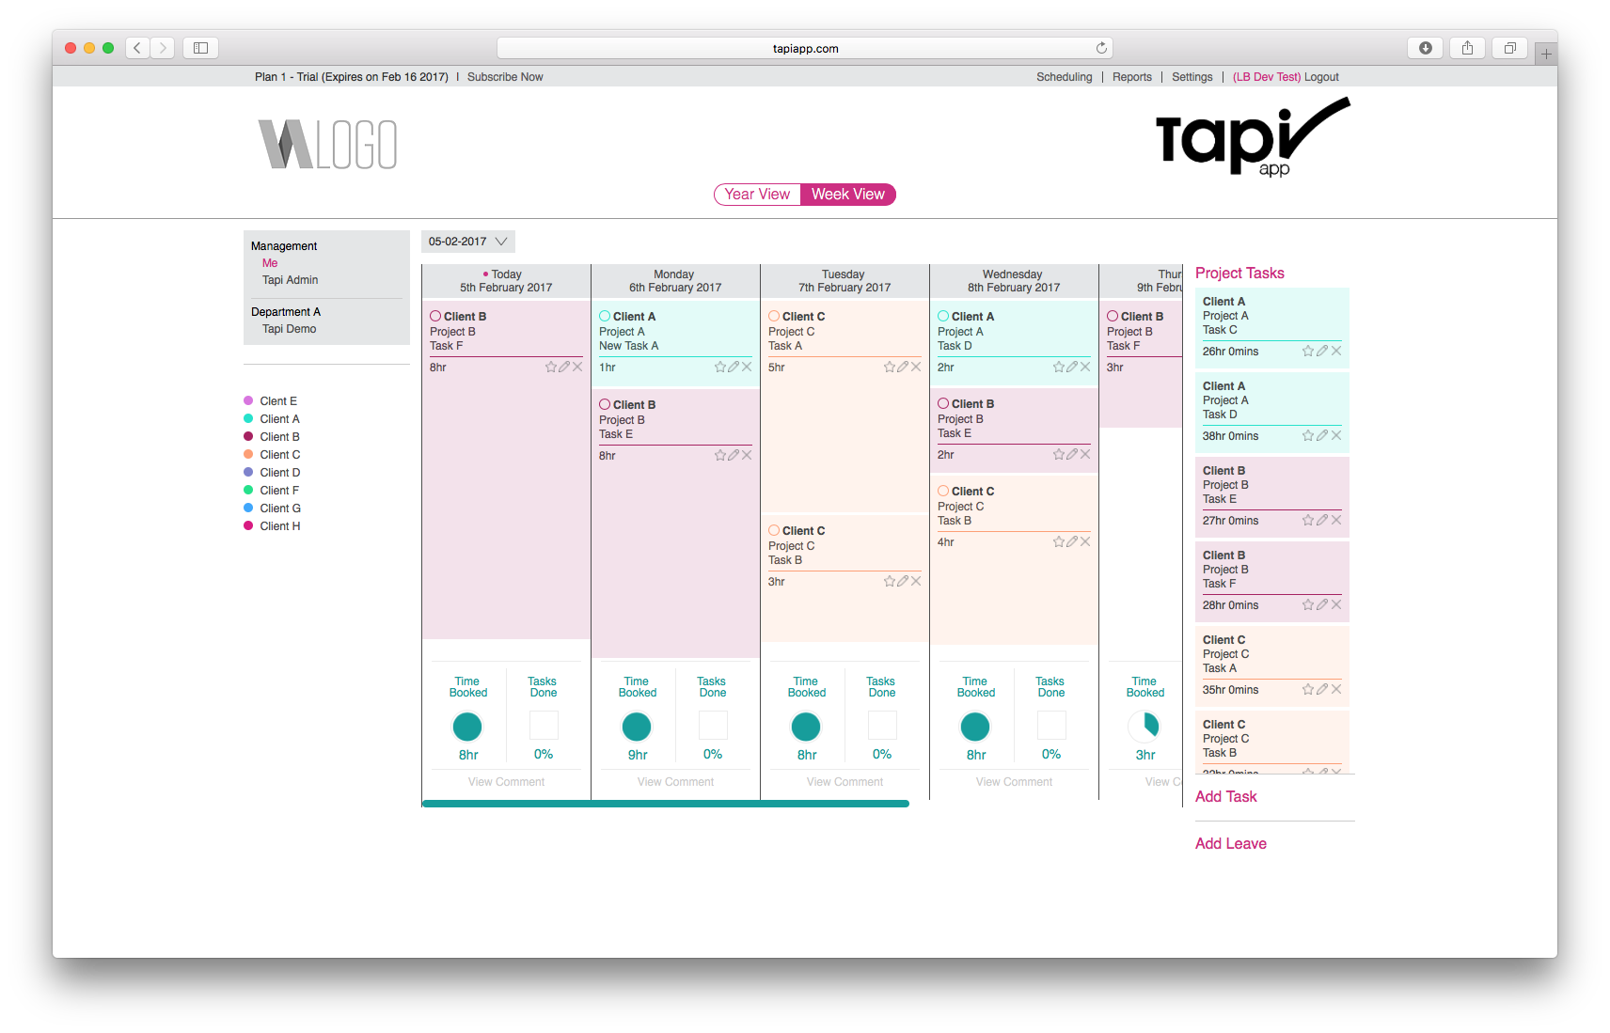Open the Settings menu
This screenshot has width=1610, height=1033.
click(1192, 77)
